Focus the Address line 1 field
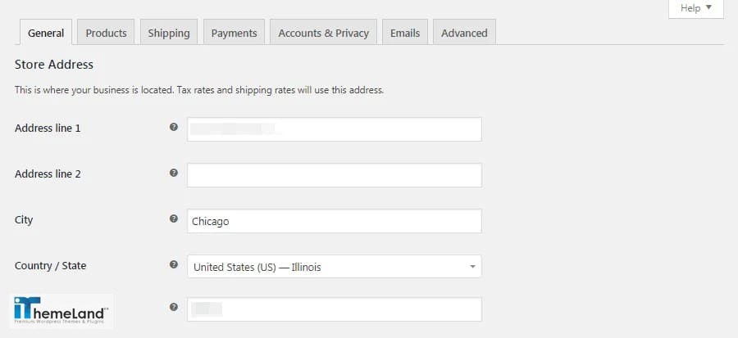738x338 pixels. click(335, 129)
